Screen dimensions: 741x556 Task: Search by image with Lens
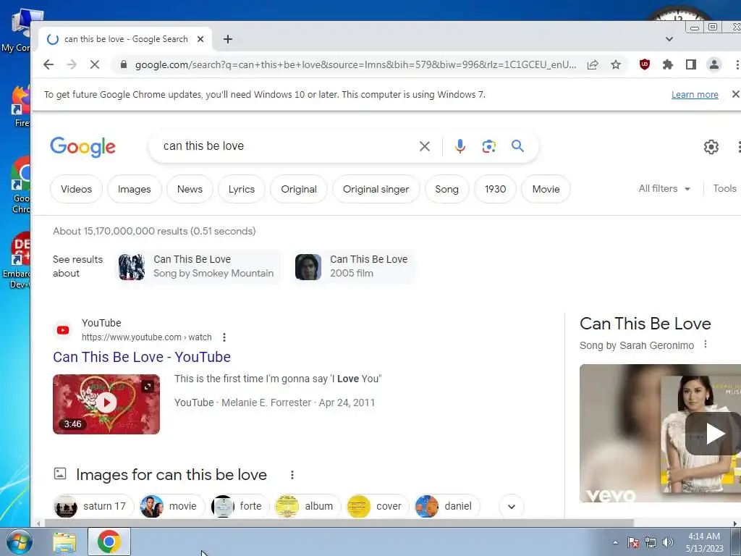[x=489, y=146]
